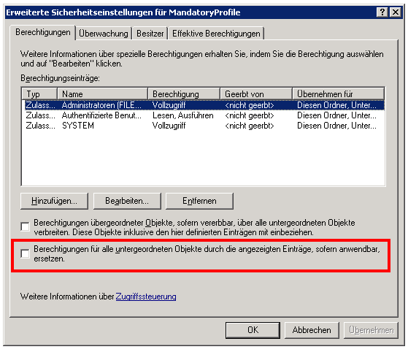Viewport: 408px width, 352px height.
Task: Switch to Effektive Berechtigungen tab
Action: (216, 34)
